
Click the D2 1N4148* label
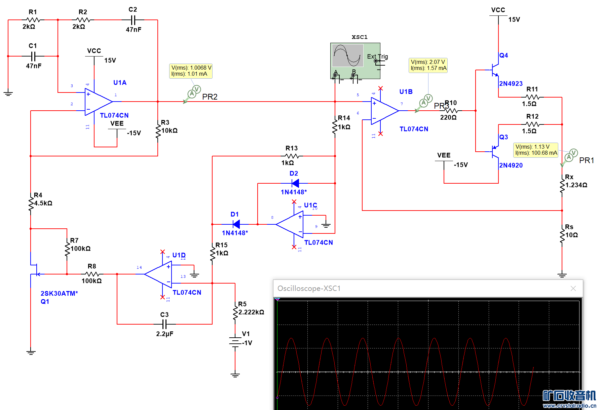click(294, 192)
